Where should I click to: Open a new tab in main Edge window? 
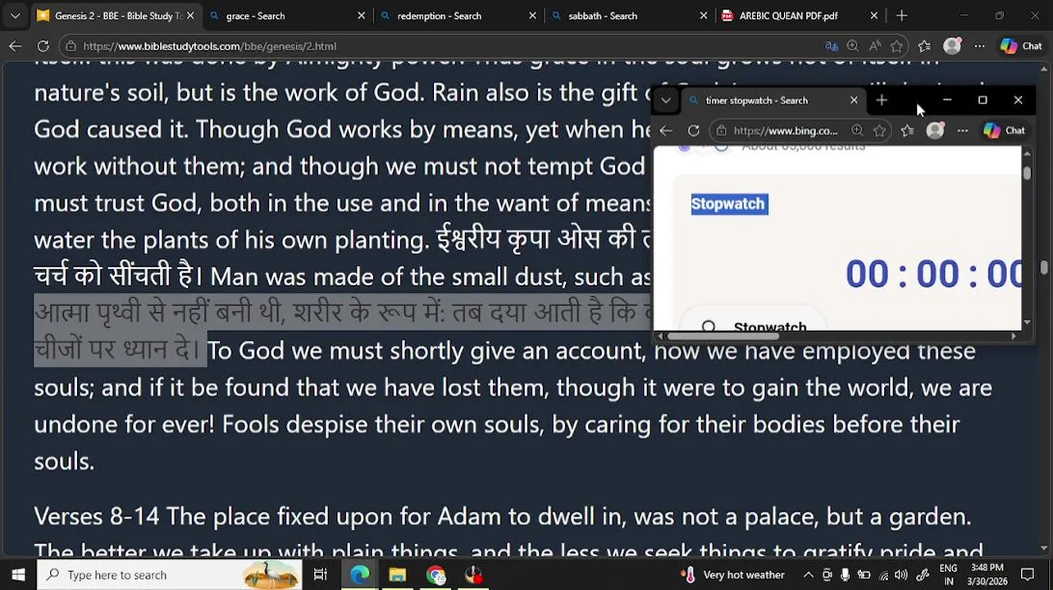coord(901,16)
